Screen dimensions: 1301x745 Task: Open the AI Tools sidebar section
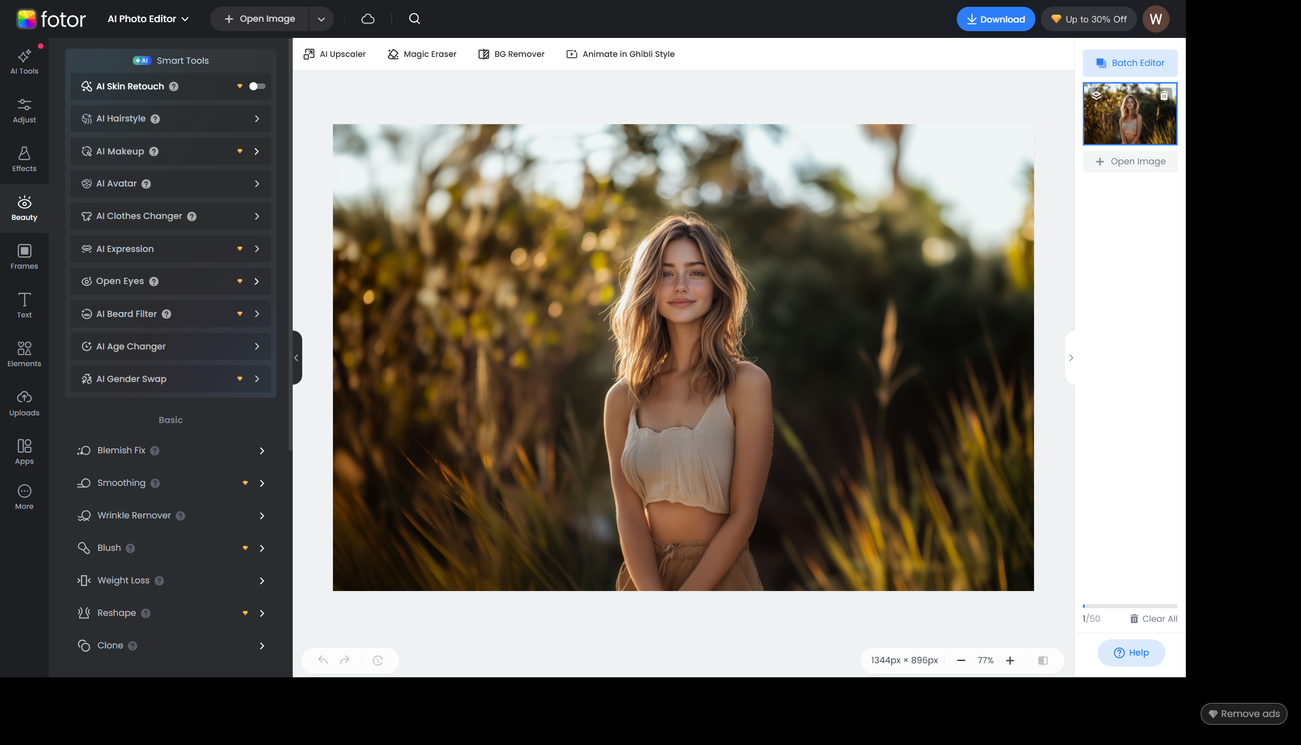(24, 61)
